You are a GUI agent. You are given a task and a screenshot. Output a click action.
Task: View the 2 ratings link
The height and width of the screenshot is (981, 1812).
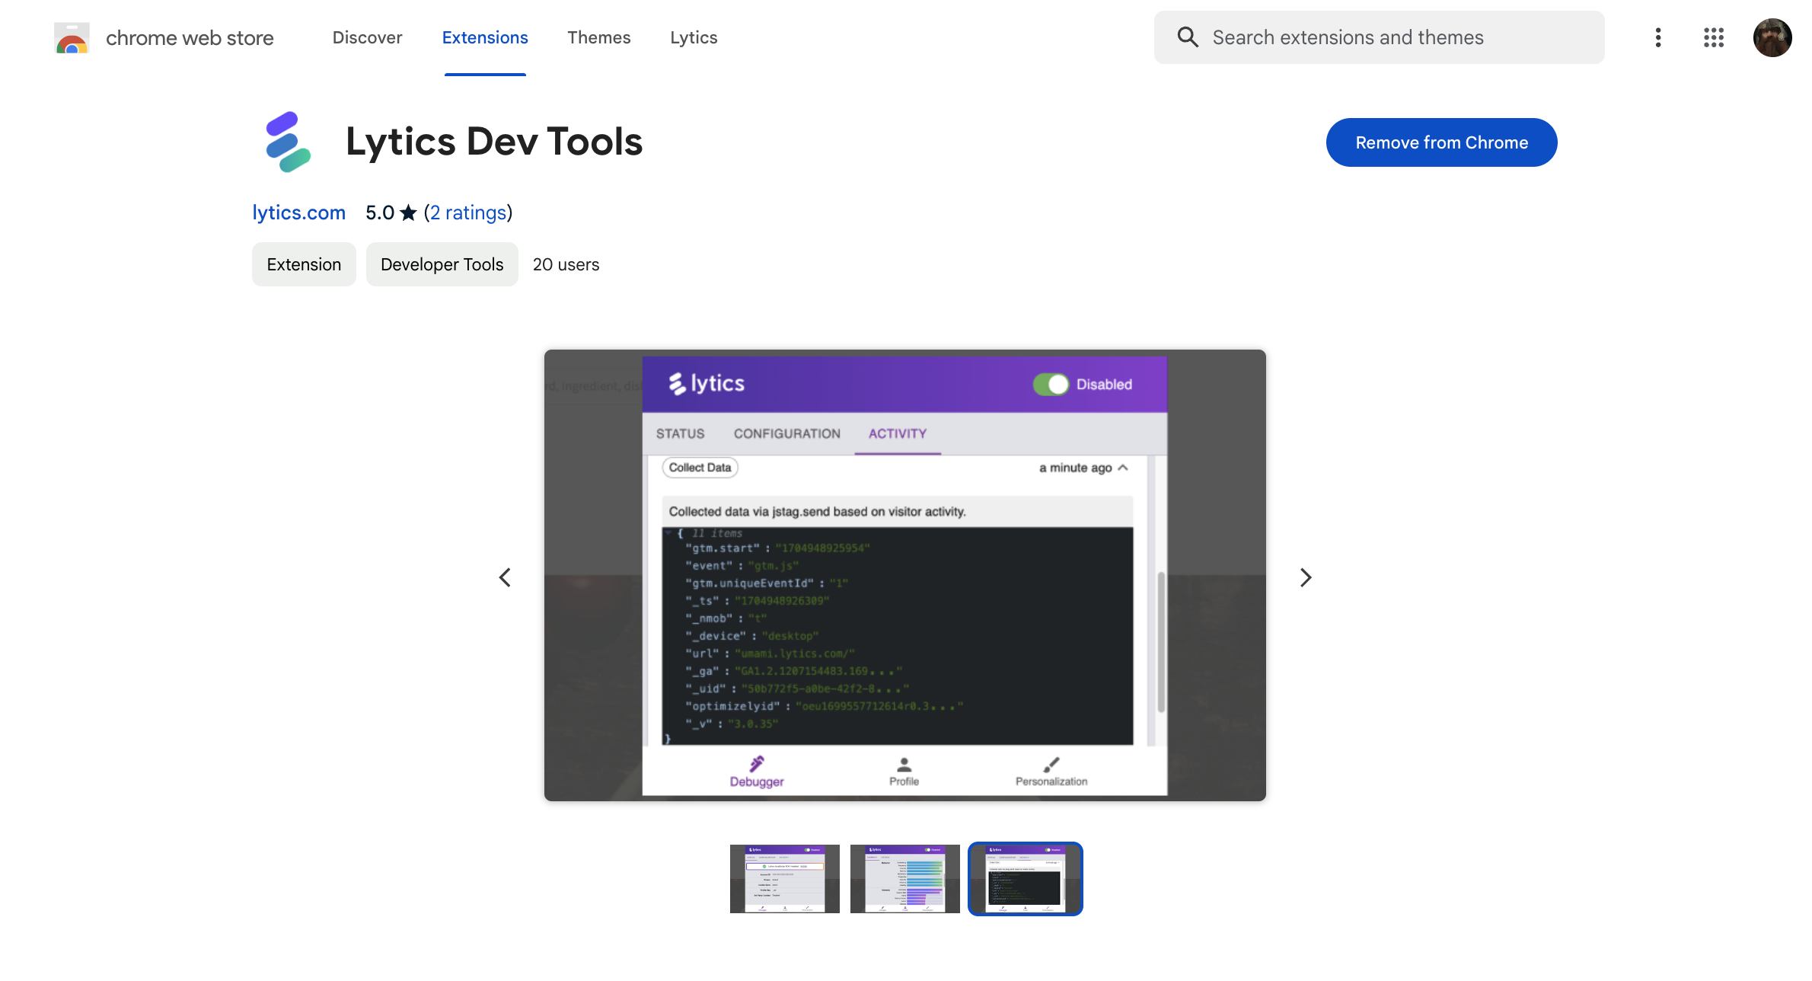tap(468, 212)
